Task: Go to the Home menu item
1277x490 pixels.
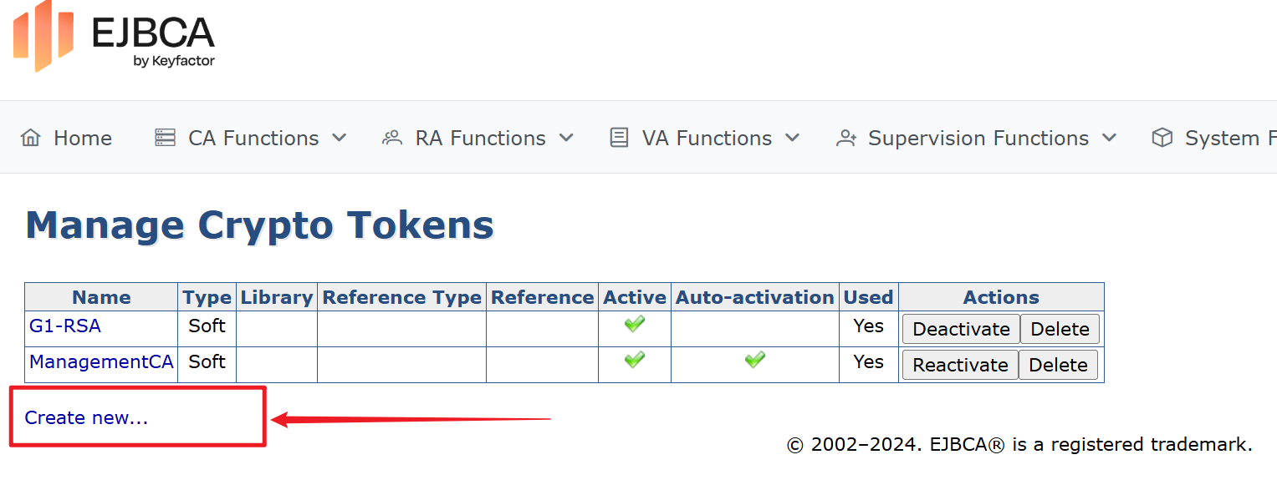Action: (x=82, y=138)
